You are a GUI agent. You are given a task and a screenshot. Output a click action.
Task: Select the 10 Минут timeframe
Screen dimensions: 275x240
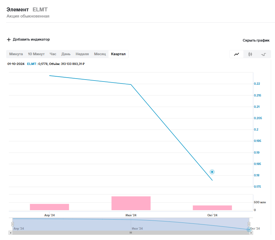tap(36, 54)
